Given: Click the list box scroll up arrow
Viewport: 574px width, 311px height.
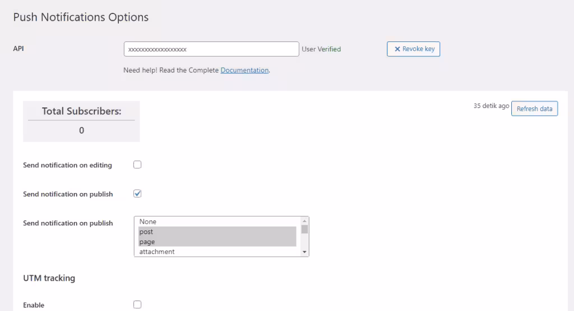Looking at the screenshot, I should point(305,221).
